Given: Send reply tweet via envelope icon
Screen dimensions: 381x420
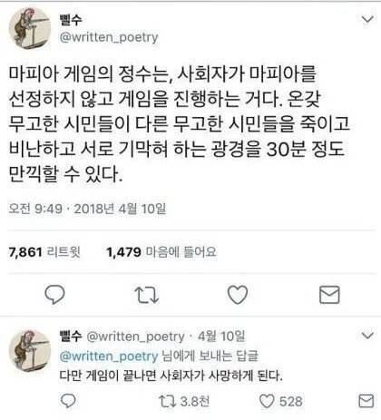Looking at the screenshot, I should [366, 401].
